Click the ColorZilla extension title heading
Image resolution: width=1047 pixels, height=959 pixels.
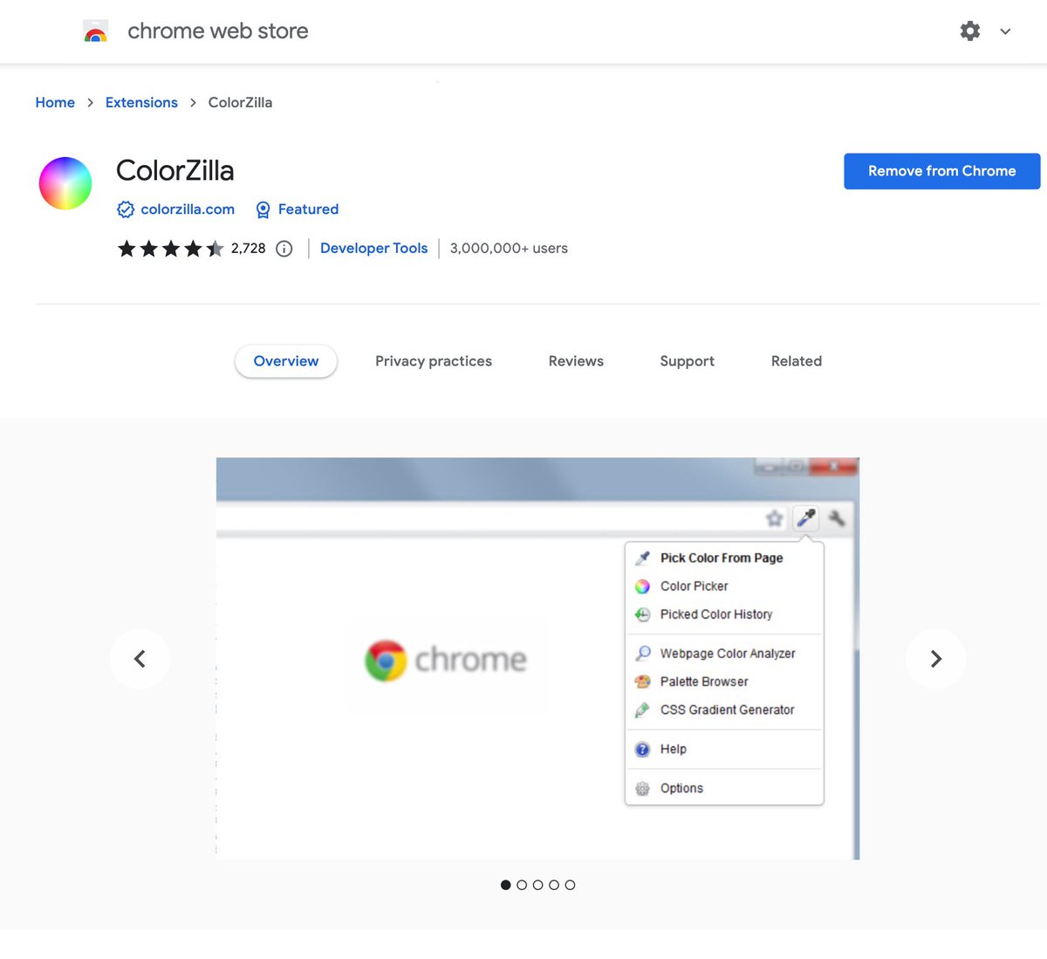(x=175, y=170)
